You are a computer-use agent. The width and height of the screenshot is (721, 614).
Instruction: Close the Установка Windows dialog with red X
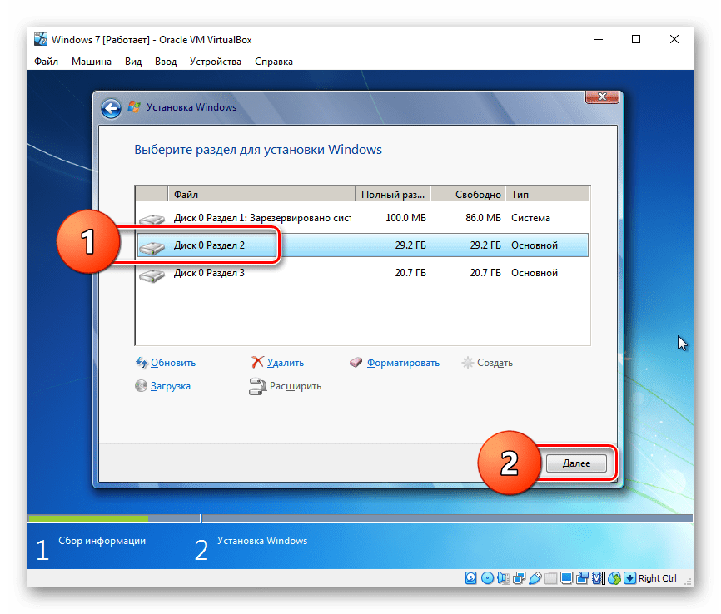[x=602, y=97]
